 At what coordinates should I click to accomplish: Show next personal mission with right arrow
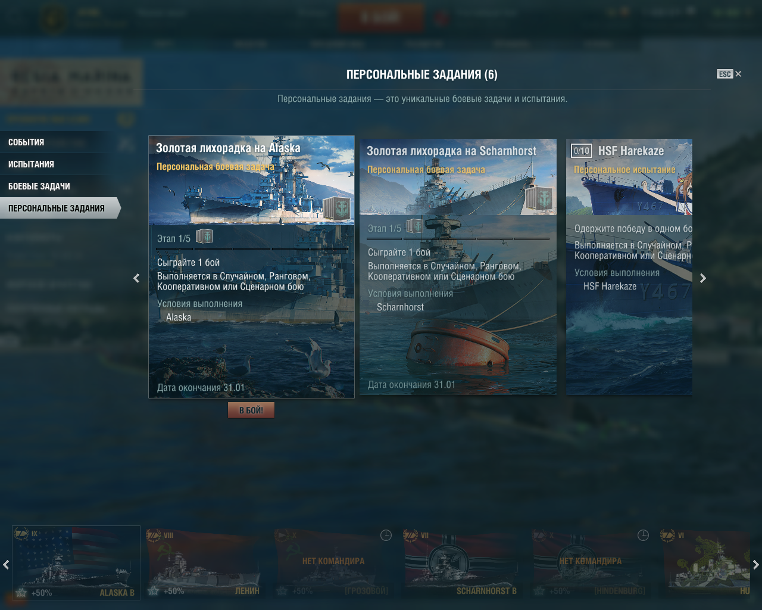coord(703,278)
